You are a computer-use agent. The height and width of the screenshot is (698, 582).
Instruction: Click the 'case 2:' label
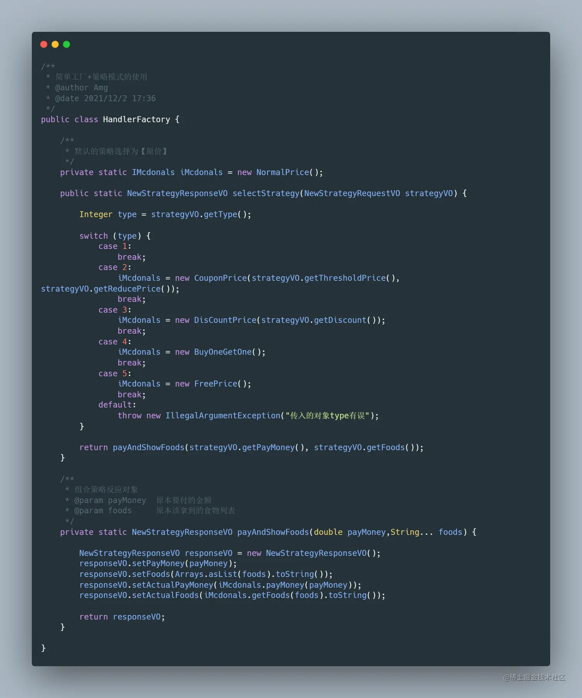pyautogui.click(x=115, y=268)
